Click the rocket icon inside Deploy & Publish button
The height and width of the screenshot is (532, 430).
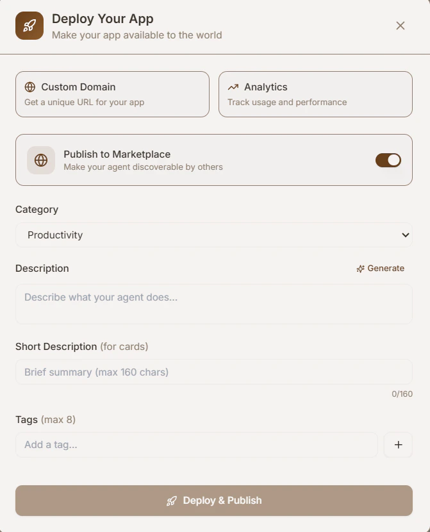point(172,501)
